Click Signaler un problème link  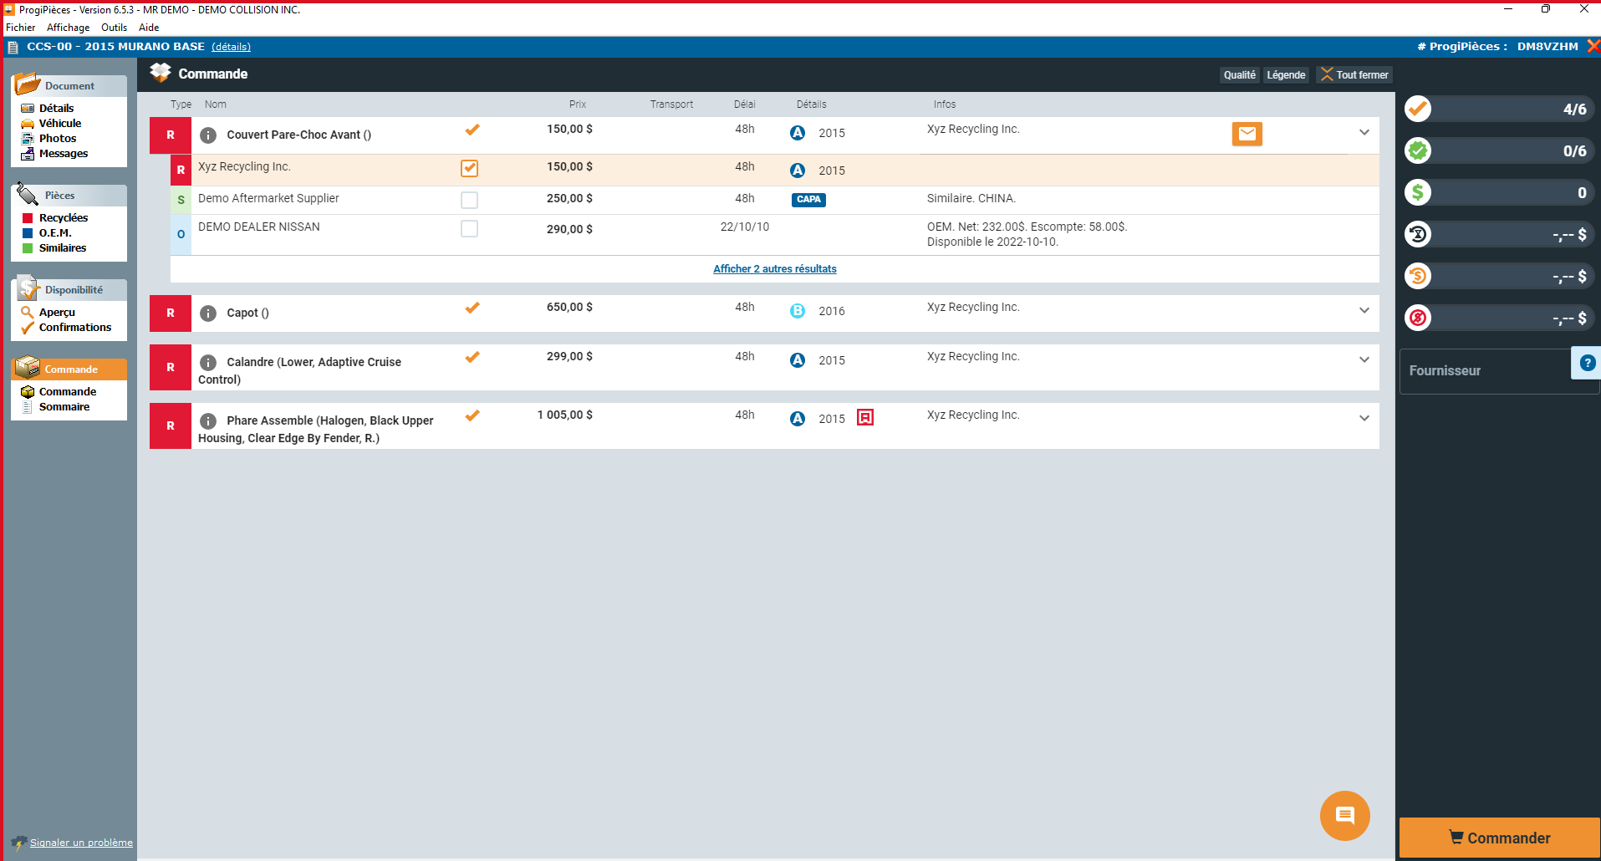tap(81, 842)
